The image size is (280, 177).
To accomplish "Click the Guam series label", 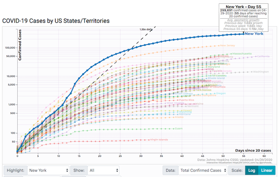I will (179, 128).
